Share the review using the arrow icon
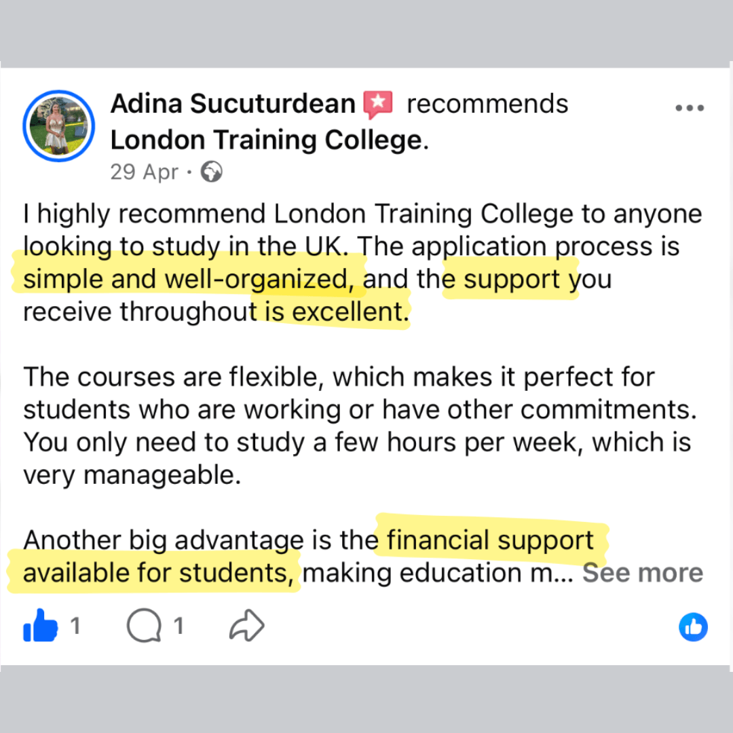This screenshot has height=733, width=733. click(x=247, y=626)
